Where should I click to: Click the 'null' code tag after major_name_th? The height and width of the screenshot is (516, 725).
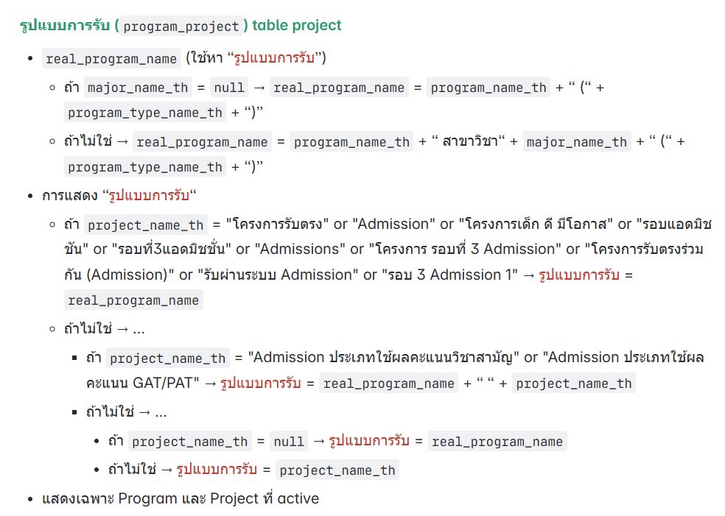pyautogui.click(x=229, y=88)
